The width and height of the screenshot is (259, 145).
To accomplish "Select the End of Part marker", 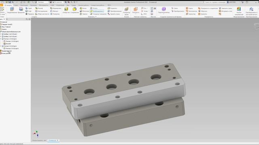I will [x=5, y=54].
